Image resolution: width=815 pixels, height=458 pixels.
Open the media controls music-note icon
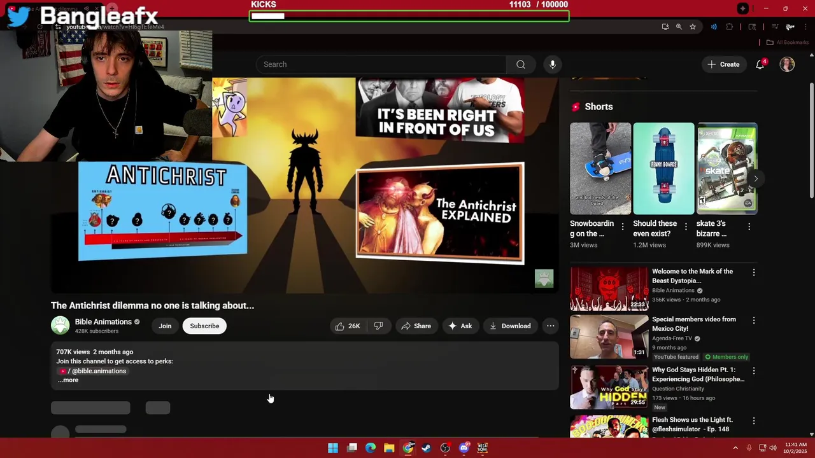(775, 27)
